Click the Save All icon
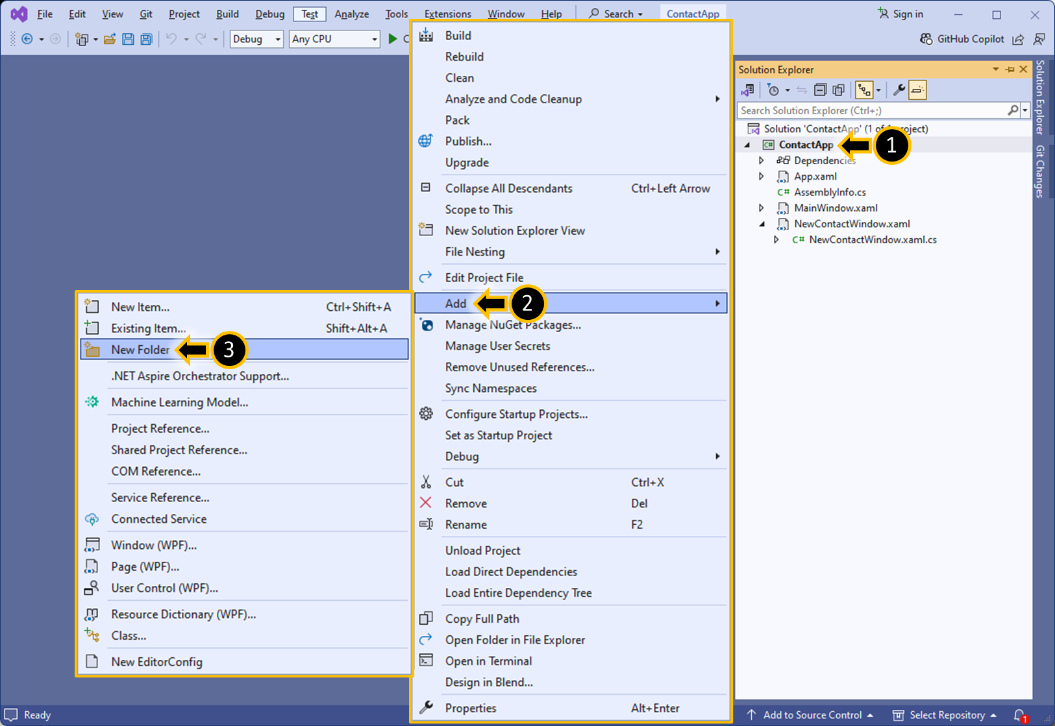Screen dimensions: 1055x726 pyautogui.click(x=146, y=39)
